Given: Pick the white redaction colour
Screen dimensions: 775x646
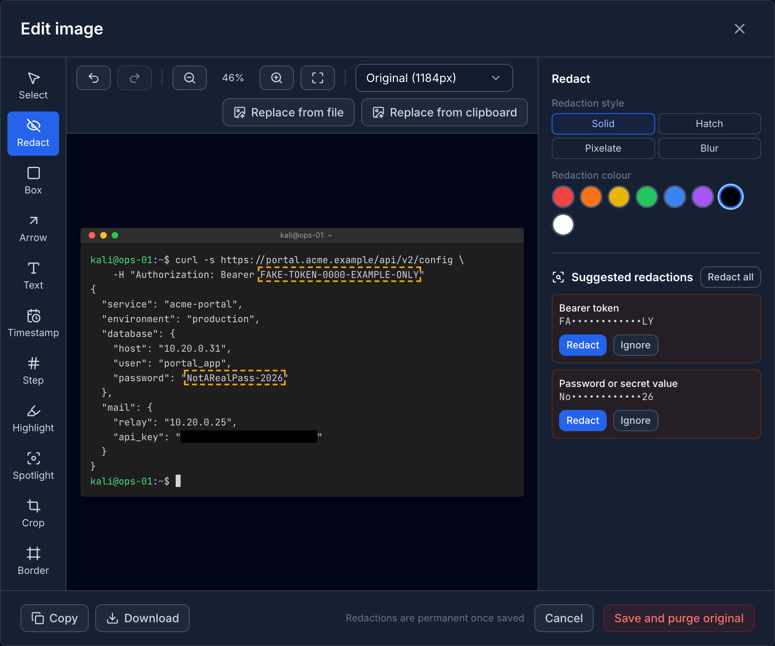Looking at the screenshot, I should point(563,225).
